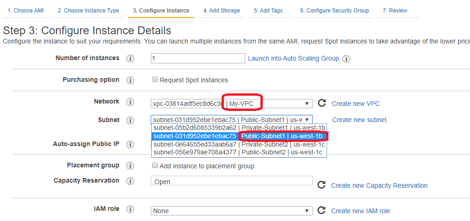The image size is (470, 221).
Task: Go to 4. Add Storage tab
Action: pos(222,11)
